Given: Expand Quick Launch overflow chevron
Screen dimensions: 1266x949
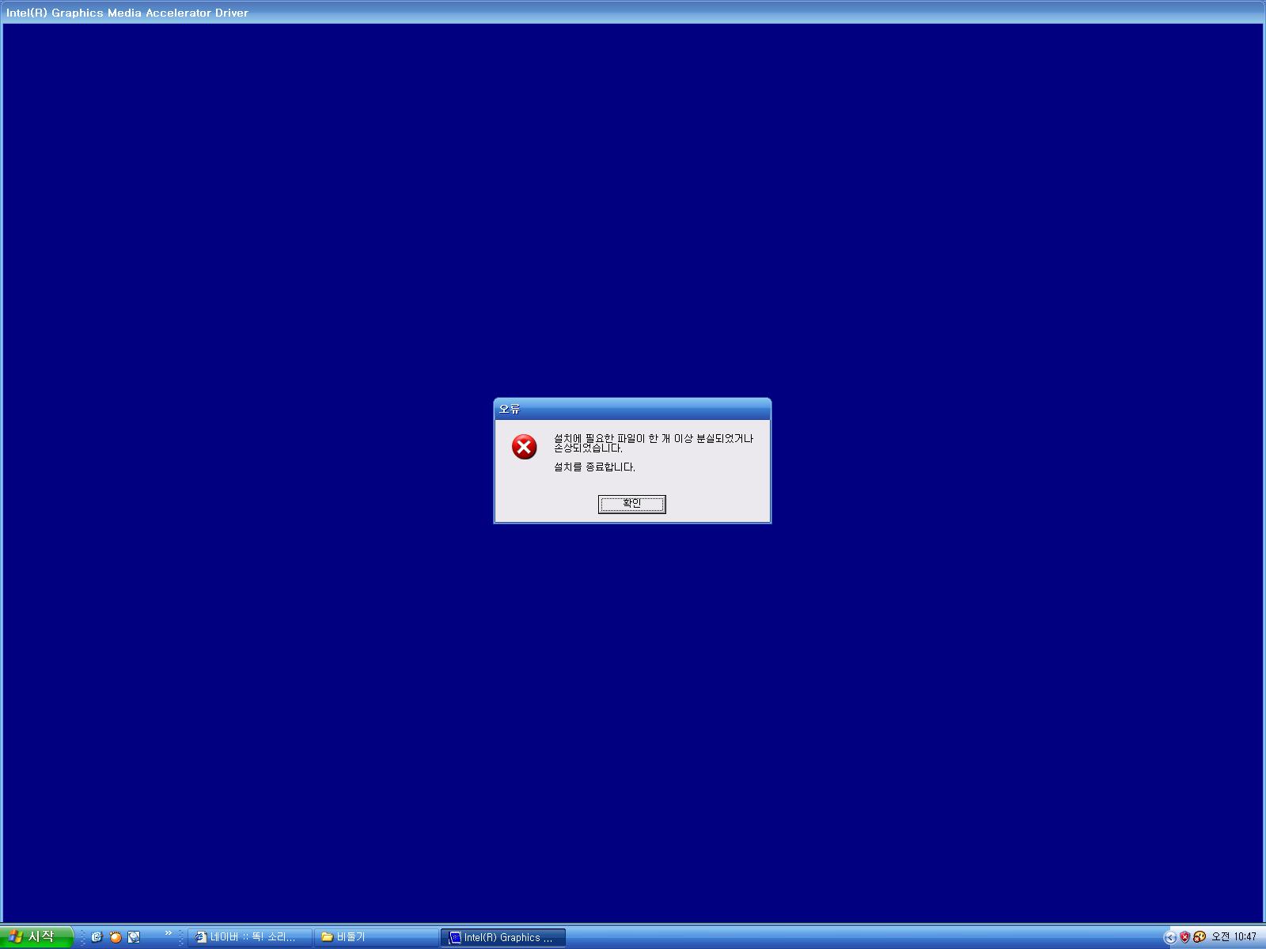Looking at the screenshot, I should pyautogui.click(x=168, y=934).
